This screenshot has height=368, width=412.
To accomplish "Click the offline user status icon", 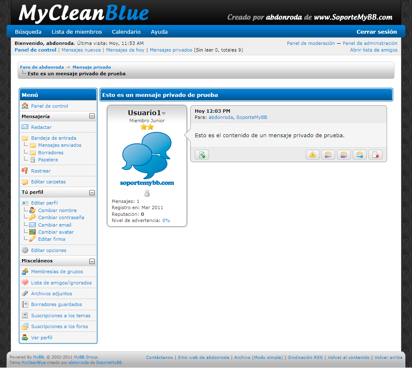I will point(147,193).
